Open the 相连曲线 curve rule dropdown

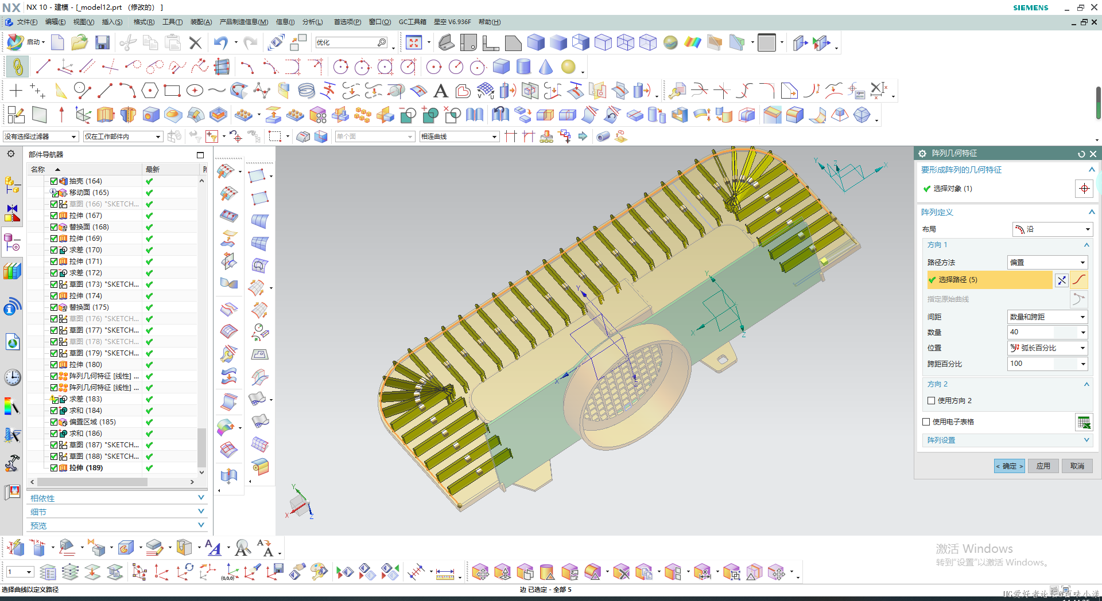coord(459,136)
